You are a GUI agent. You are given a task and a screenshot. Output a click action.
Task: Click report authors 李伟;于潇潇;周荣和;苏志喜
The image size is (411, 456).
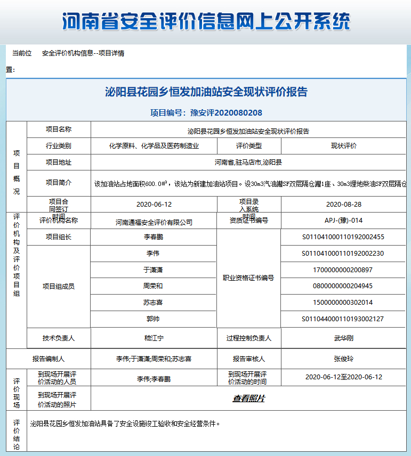[x=154, y=359]
